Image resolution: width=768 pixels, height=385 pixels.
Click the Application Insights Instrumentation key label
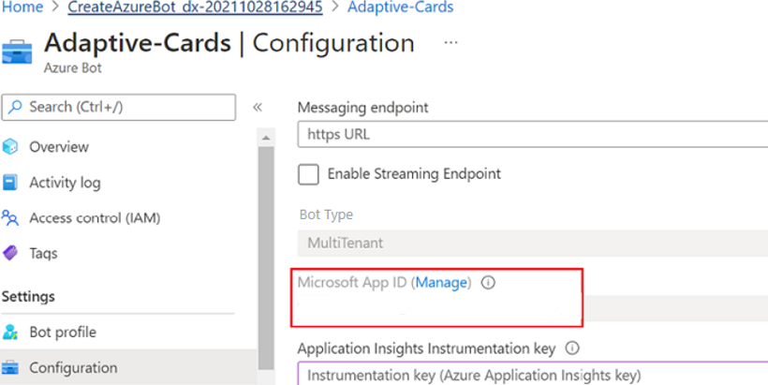coord(426,348)
